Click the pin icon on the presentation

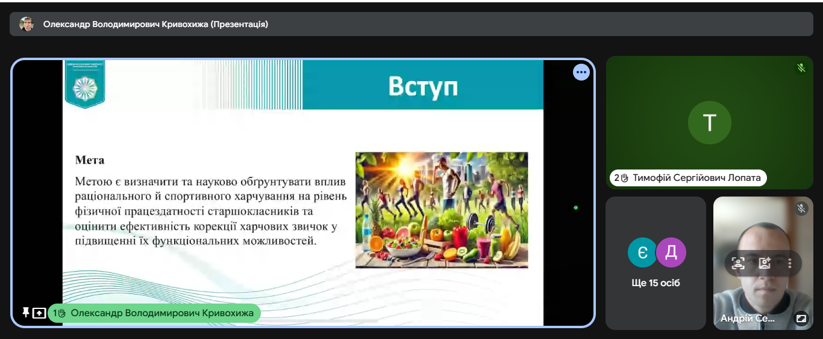pos(25,313)
